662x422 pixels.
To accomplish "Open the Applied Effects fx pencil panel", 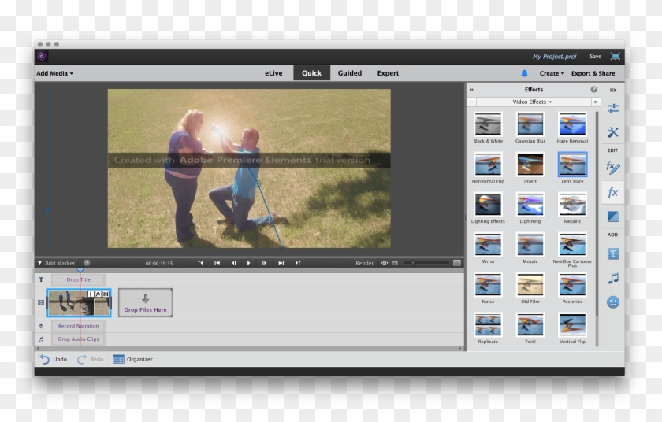I will pos(613,168).
